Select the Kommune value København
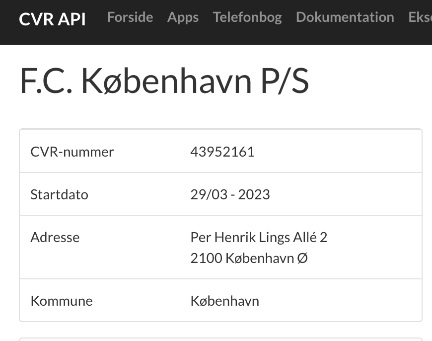This screenshot has height=341, width=432. [225, 301]
